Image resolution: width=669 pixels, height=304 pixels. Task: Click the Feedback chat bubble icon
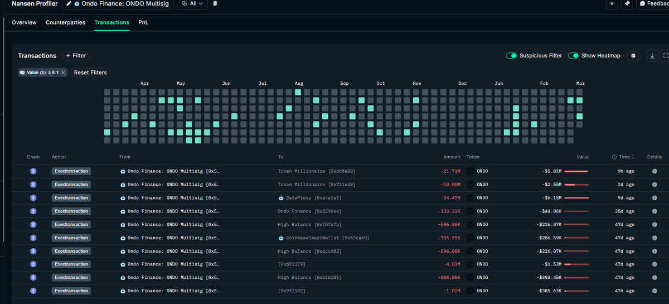[x=642, y=3]
